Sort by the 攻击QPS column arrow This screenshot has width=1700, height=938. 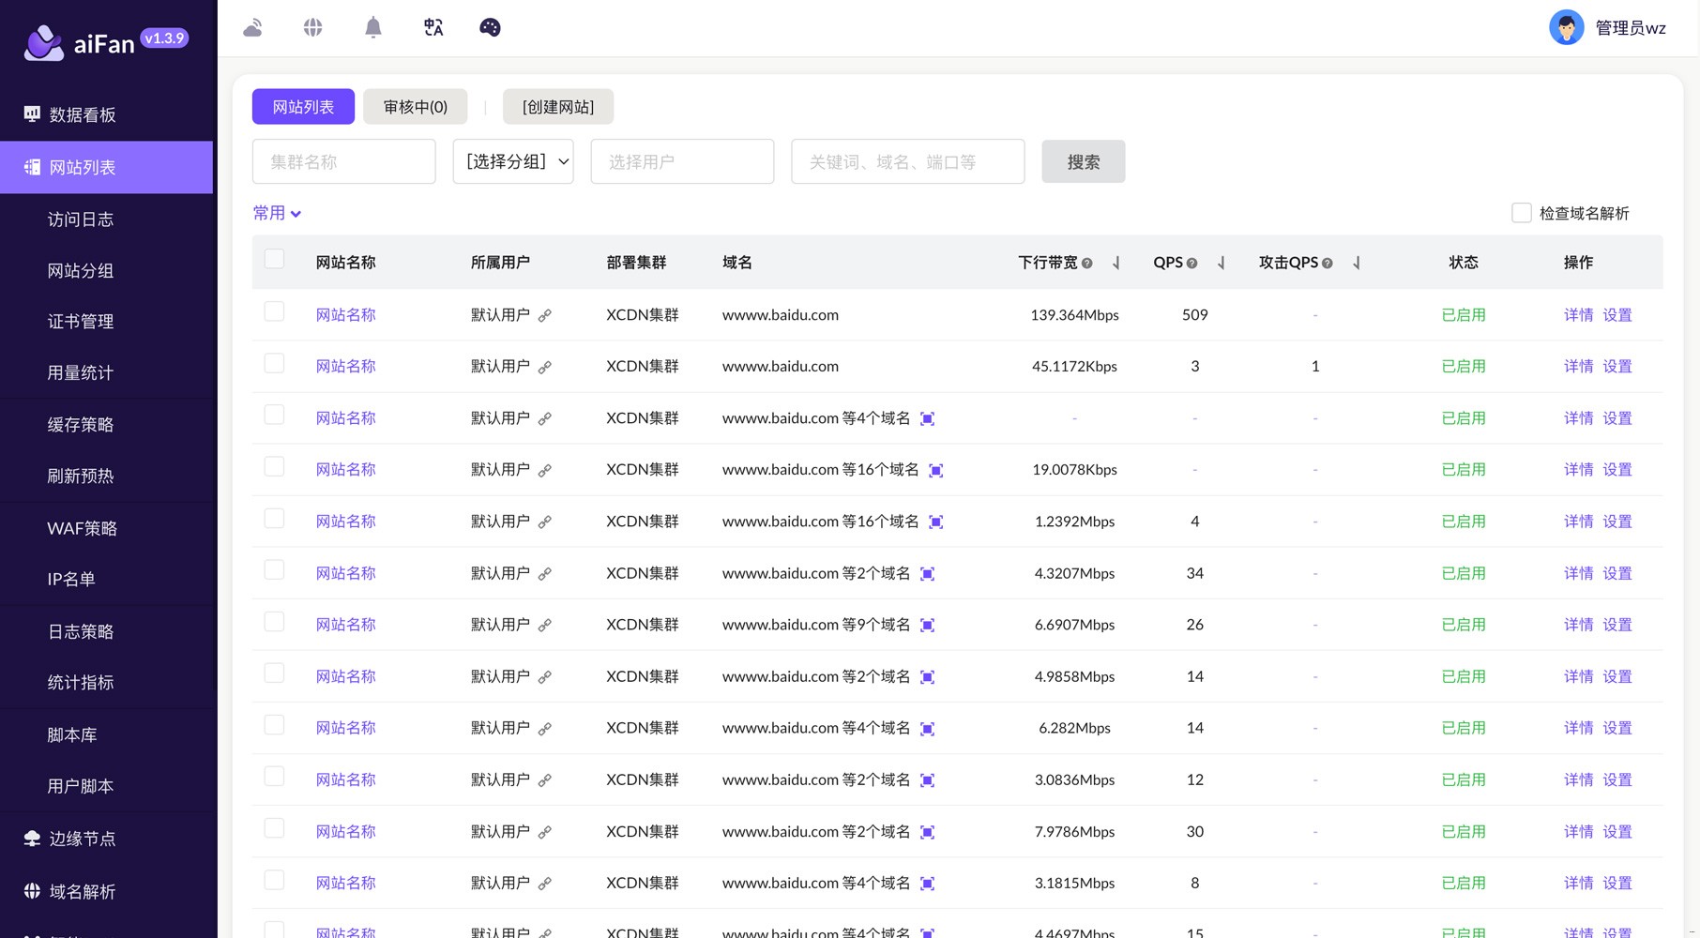pos(1356,264)
